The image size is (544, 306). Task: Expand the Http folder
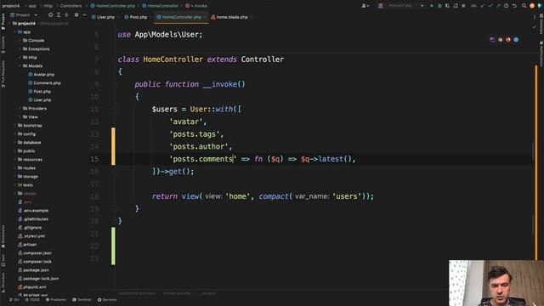20,57
